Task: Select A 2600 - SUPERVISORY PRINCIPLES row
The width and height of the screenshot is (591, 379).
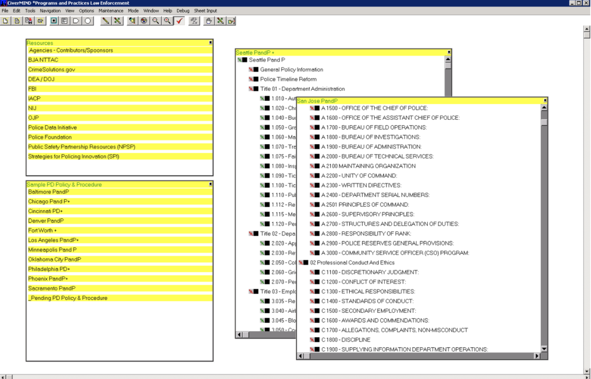Action: [x=368, y=214]
